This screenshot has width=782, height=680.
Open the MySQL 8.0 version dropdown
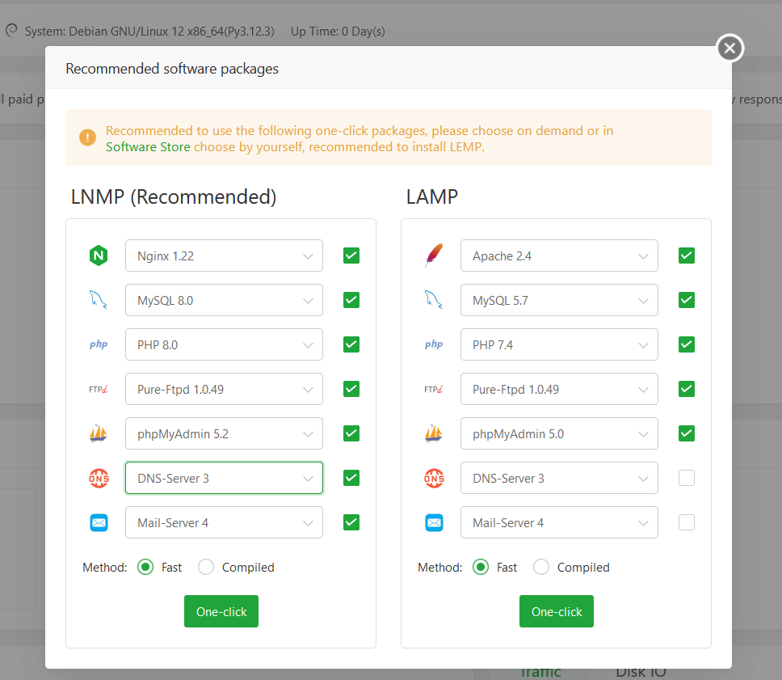point(224,300)
